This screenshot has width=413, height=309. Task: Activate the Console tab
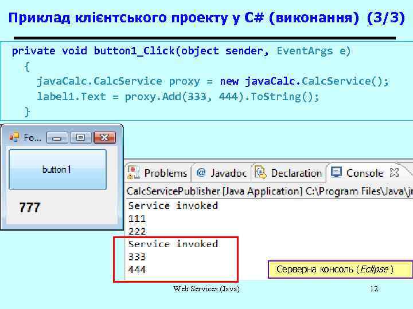point(365,173)
